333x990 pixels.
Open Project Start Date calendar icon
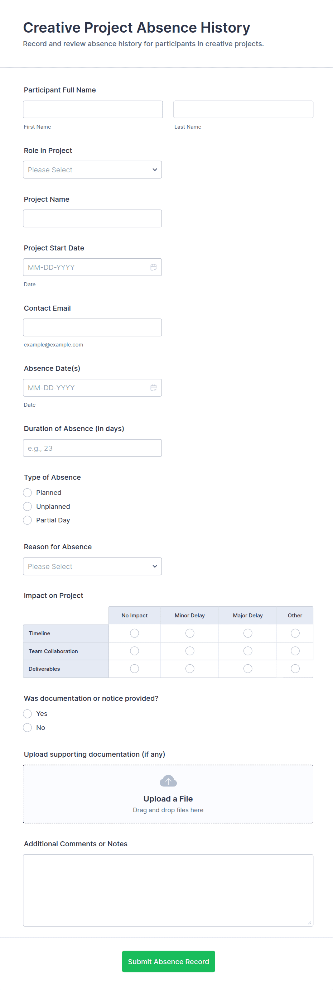tap(153, 267)
